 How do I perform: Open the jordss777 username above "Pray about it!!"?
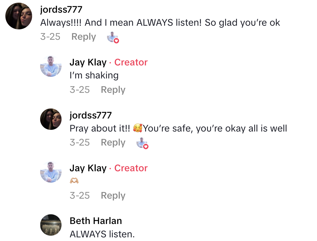point(91,115)
